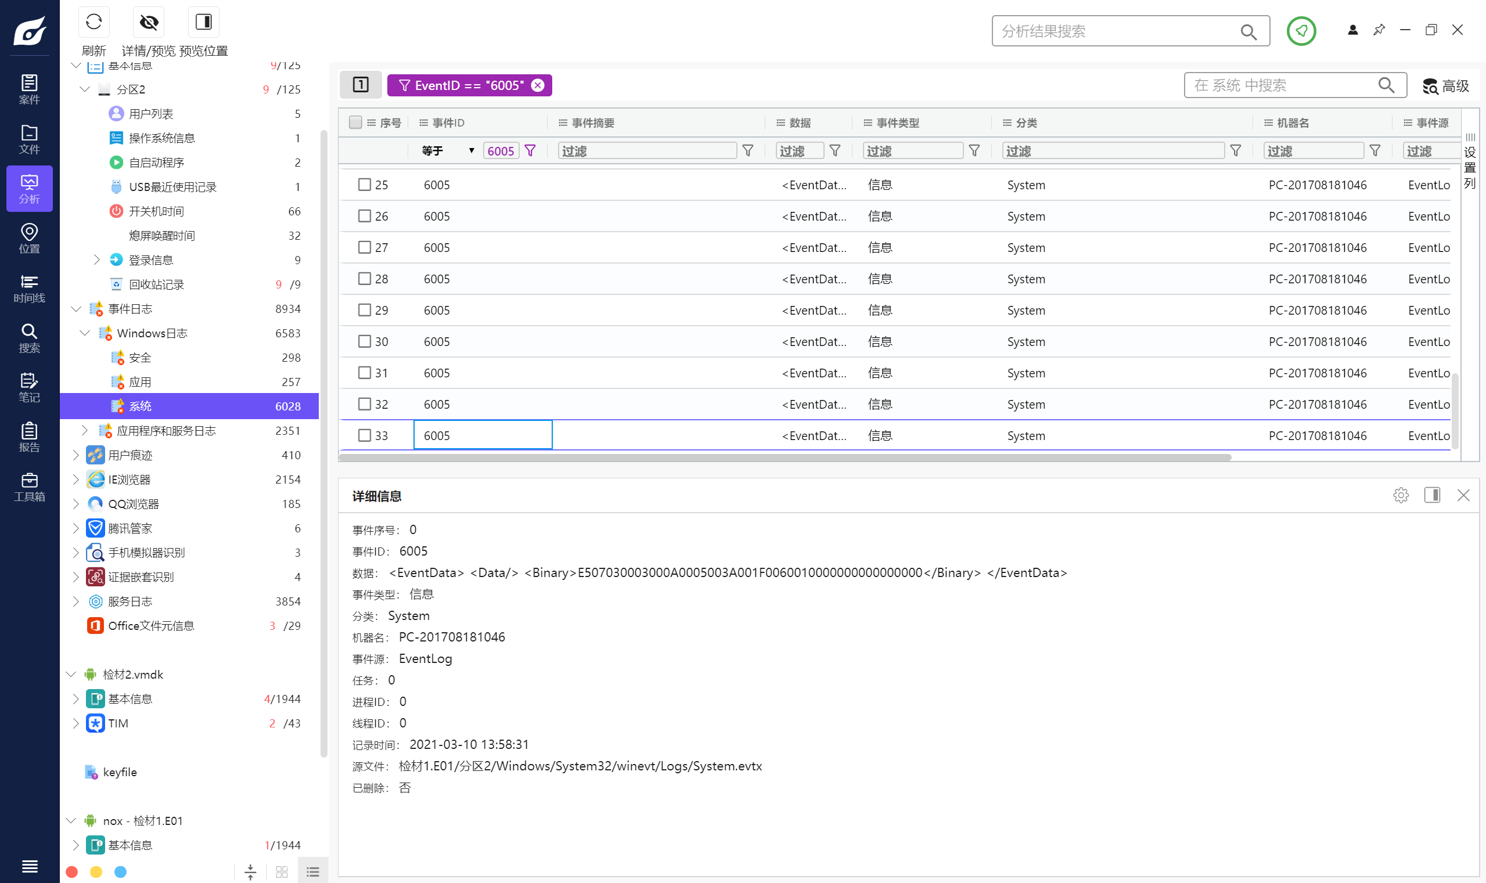Check the checkbox for row 30
The image size is (1486, 883).
[364, 341]
